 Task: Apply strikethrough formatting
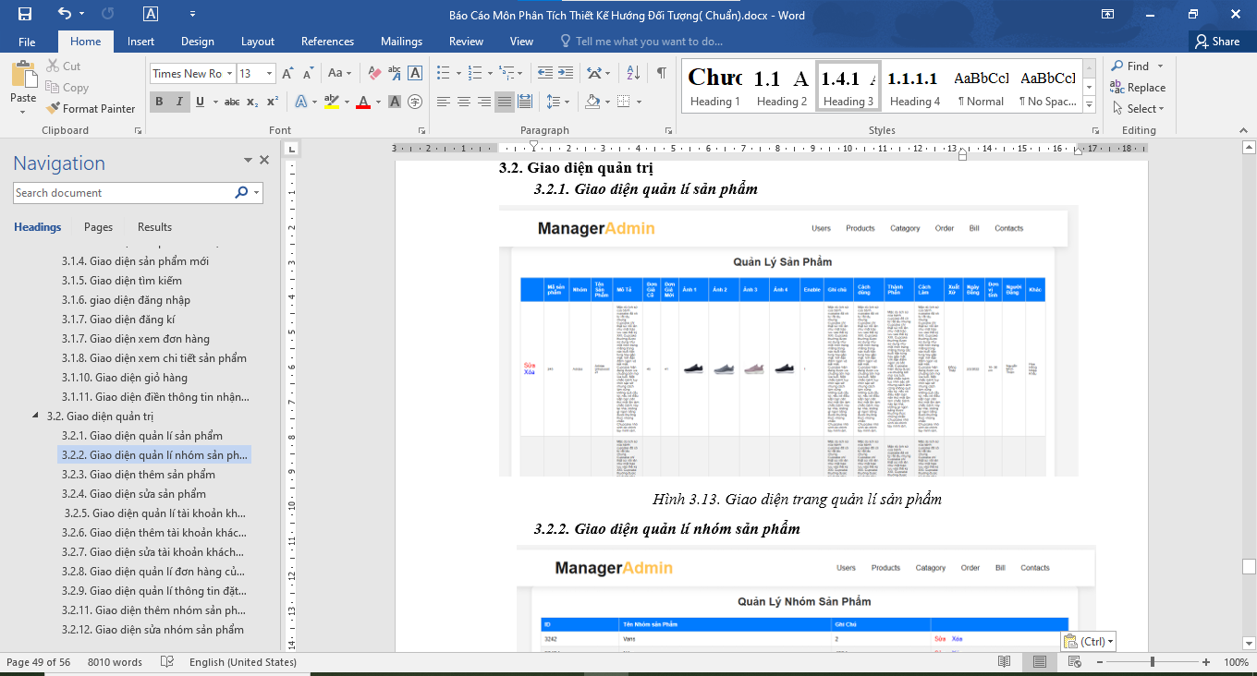click(232, 102)
